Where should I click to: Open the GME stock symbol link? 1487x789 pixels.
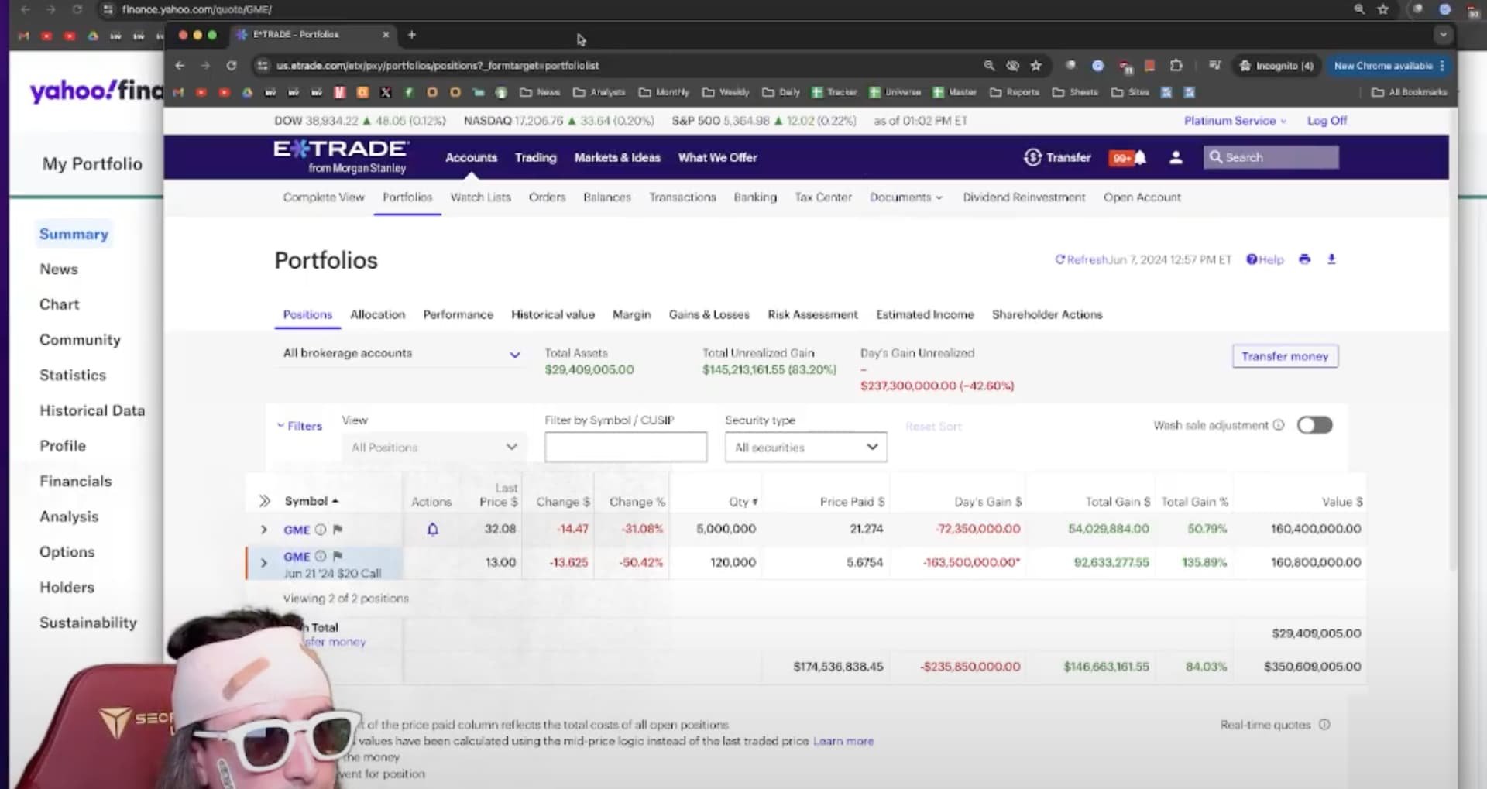pos(297,530)
